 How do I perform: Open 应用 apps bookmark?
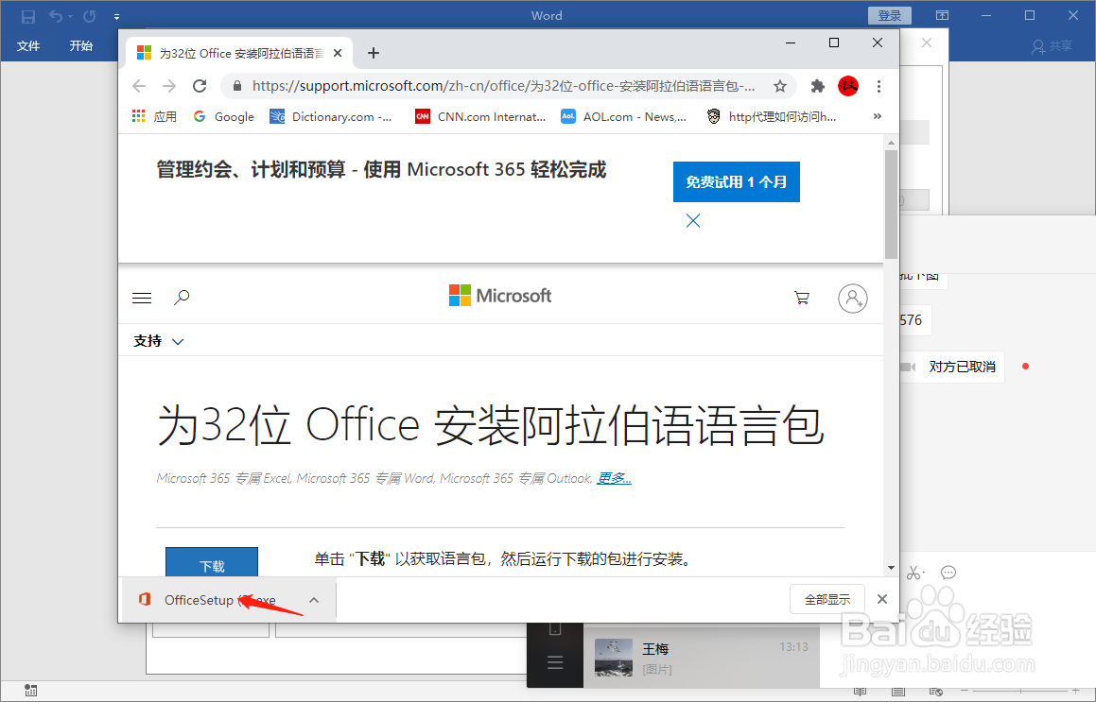point(154,116)
